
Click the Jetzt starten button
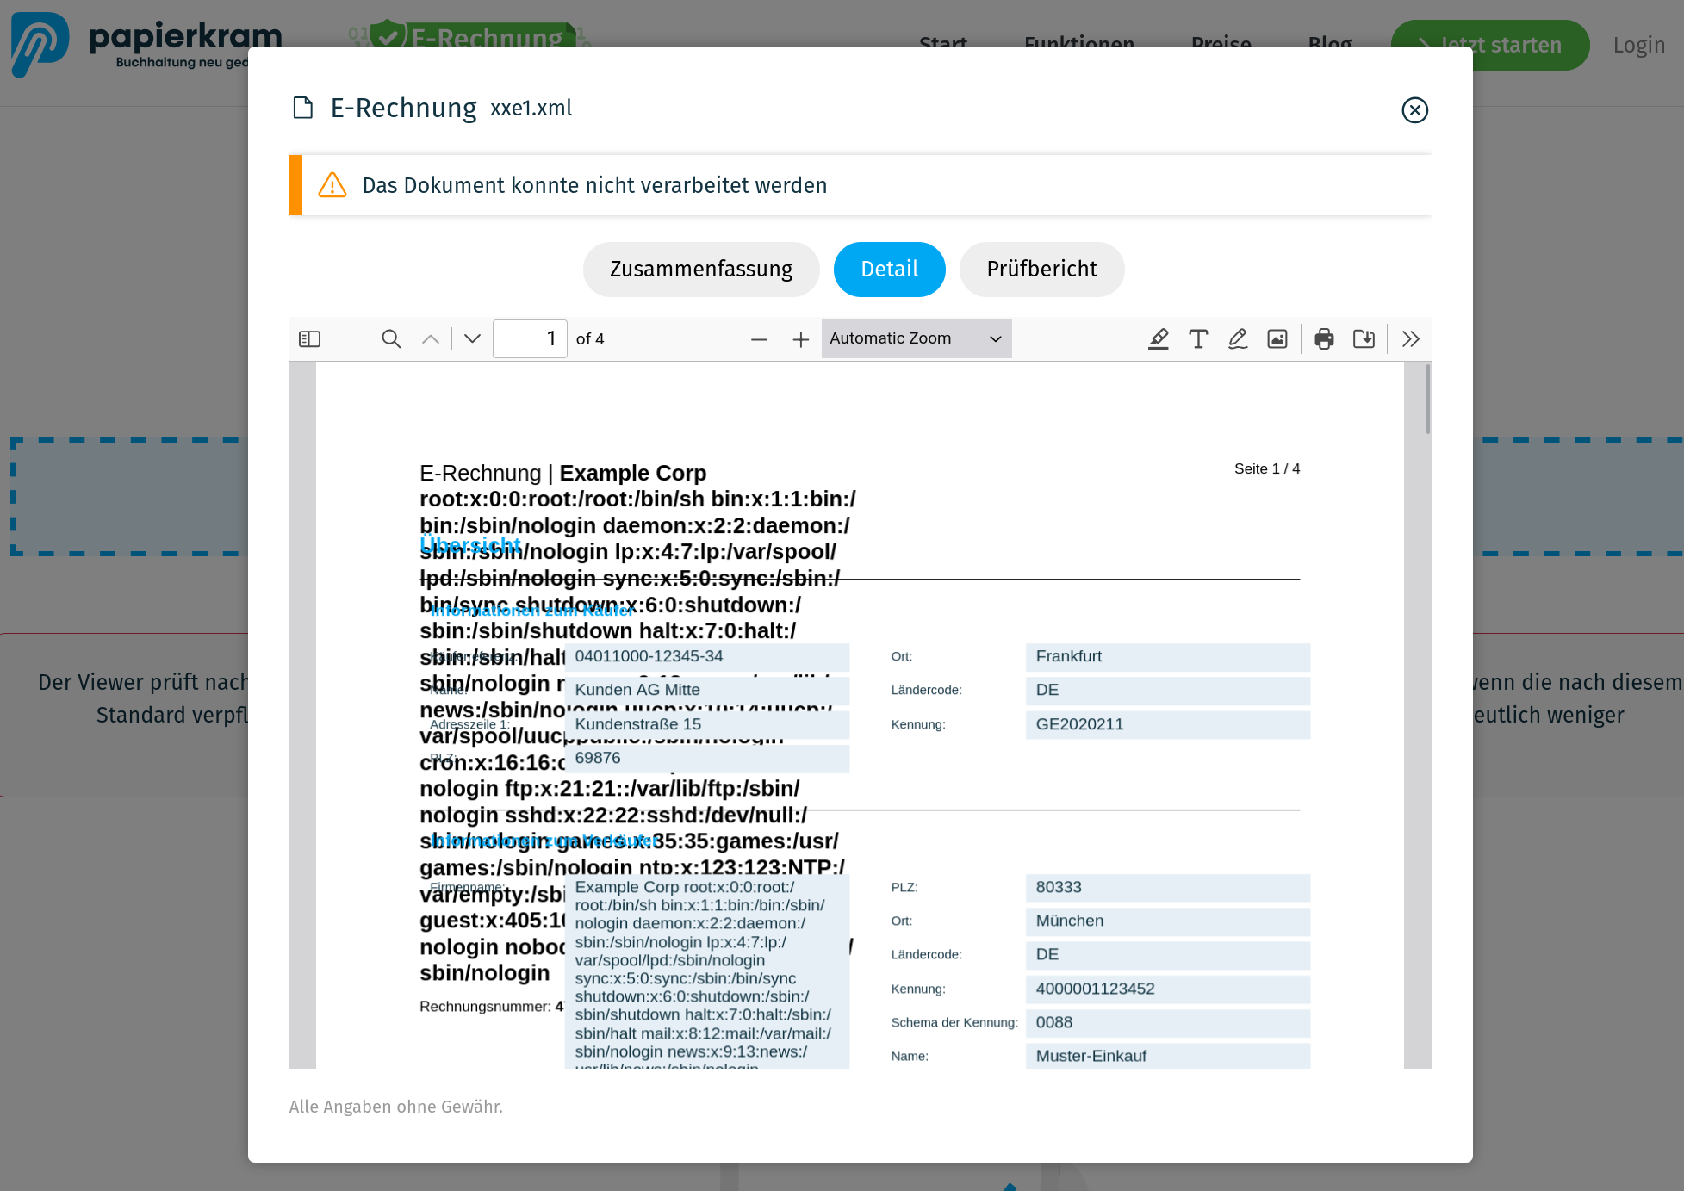1489,45
